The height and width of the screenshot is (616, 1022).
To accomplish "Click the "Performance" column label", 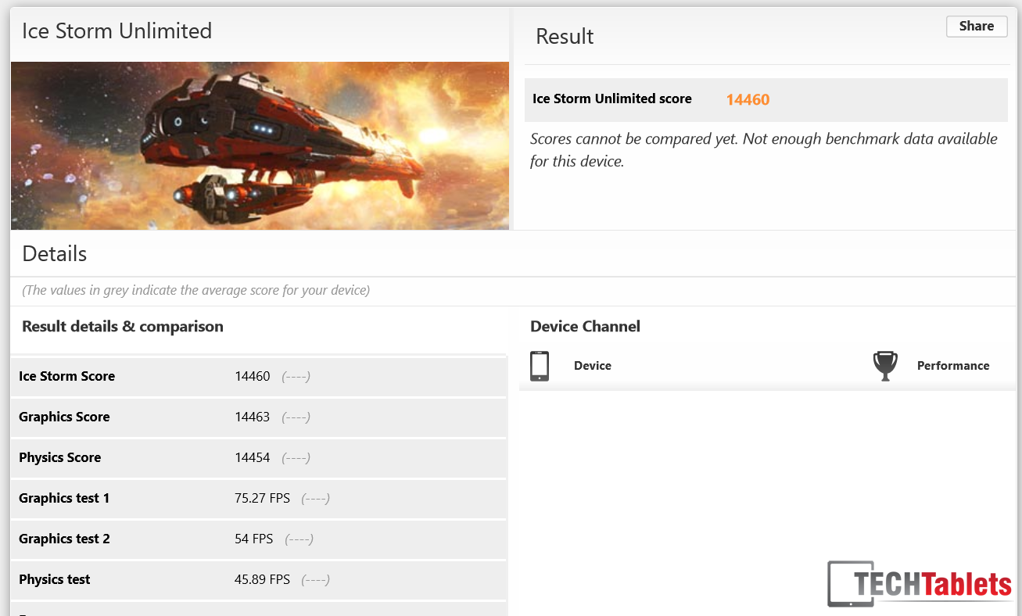I will coord(953,366).
